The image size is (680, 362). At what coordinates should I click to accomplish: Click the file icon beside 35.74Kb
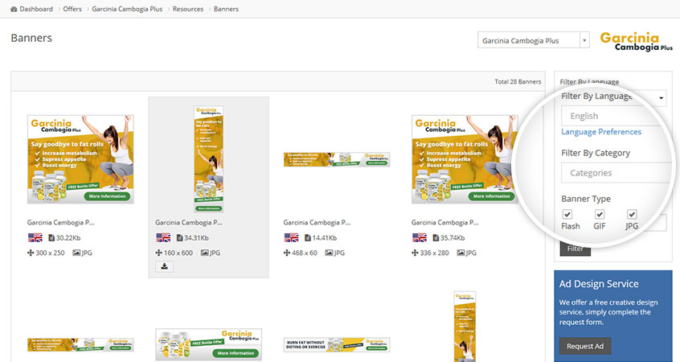(x=436, y=238)
